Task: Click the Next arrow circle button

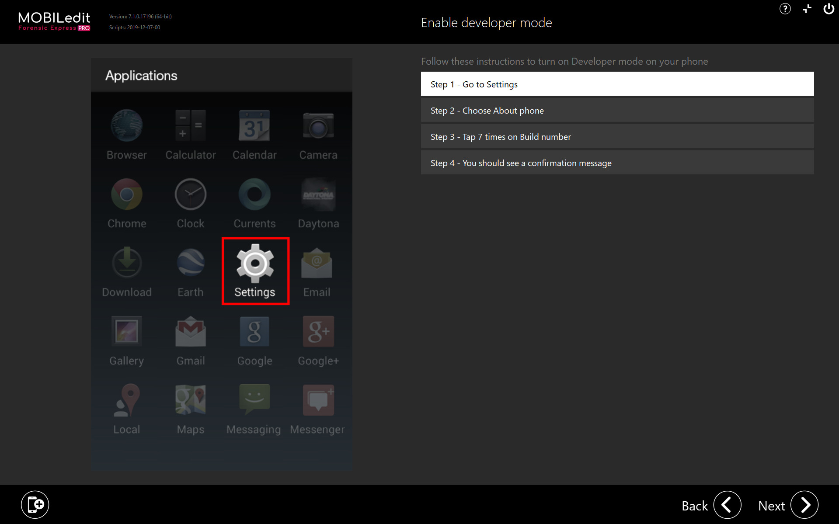Action: (x=804, y=505)
